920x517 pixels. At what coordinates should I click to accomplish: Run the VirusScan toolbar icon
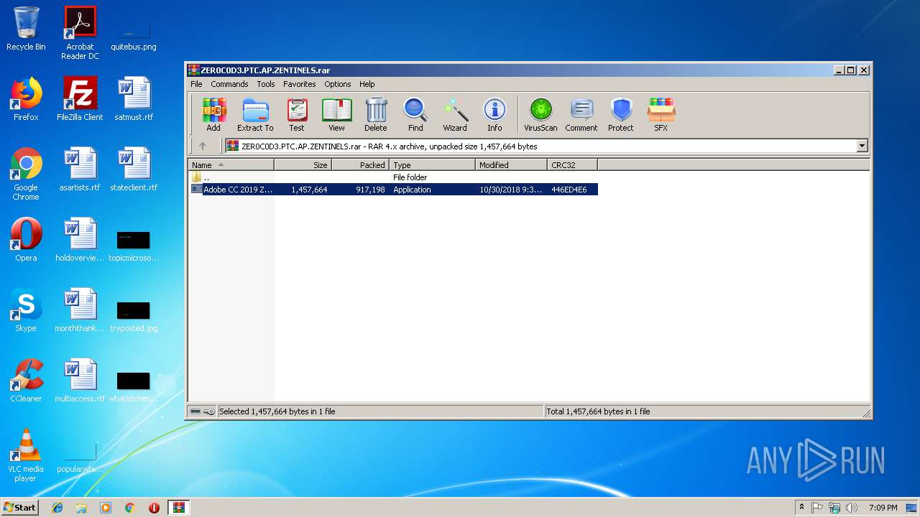540,115
